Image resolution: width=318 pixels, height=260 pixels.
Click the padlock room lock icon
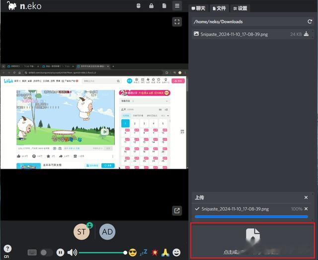(151, 5)
